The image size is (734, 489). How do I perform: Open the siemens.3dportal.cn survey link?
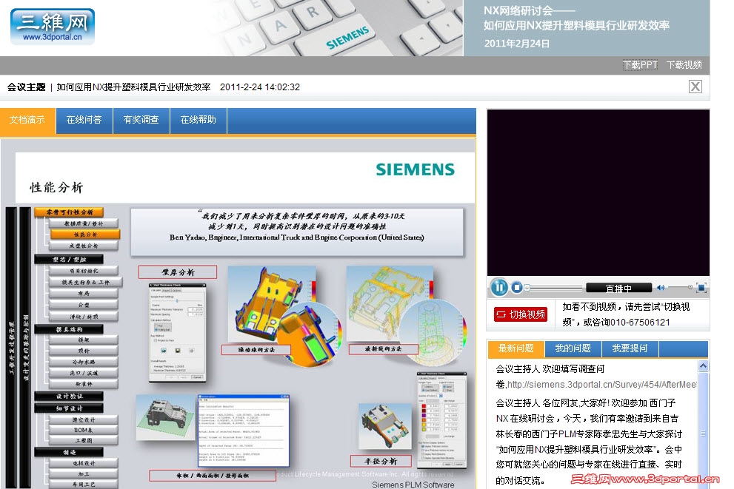coord(601,384)
